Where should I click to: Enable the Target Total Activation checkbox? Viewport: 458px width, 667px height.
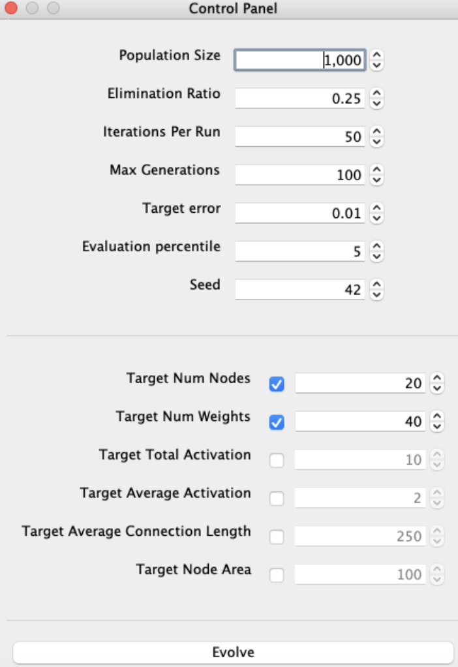(x=277, y=461)
